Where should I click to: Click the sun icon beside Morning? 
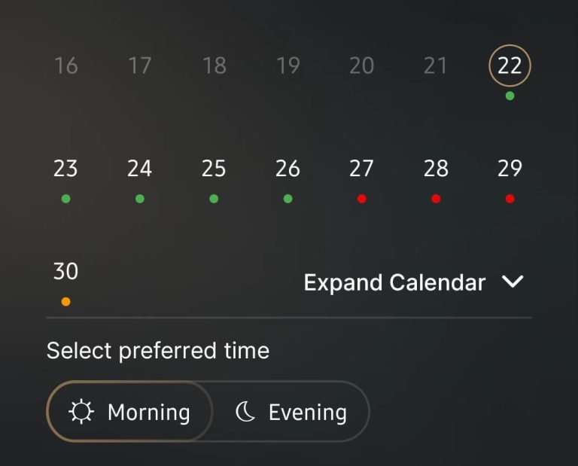(81, 412)
